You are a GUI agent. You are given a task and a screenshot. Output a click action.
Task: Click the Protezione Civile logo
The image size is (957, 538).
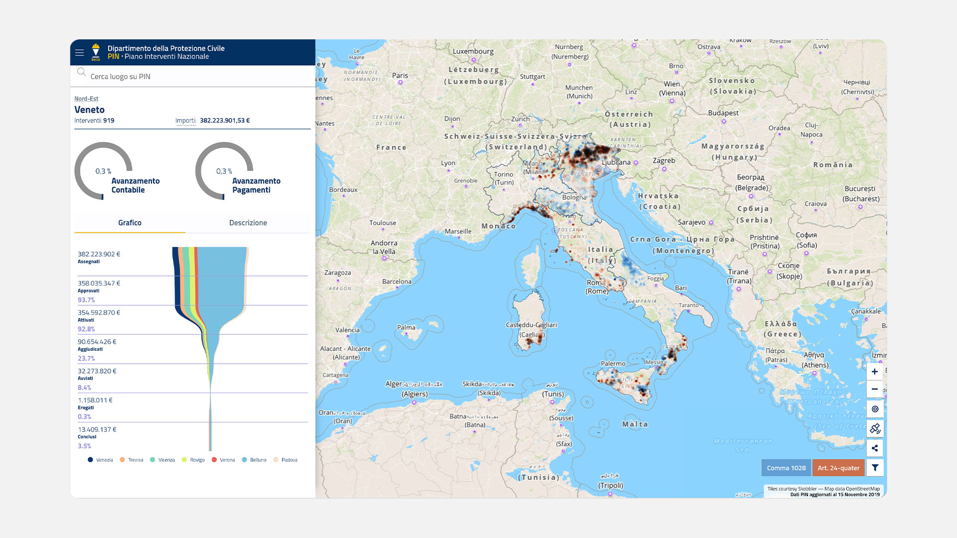tap(96, 52)
